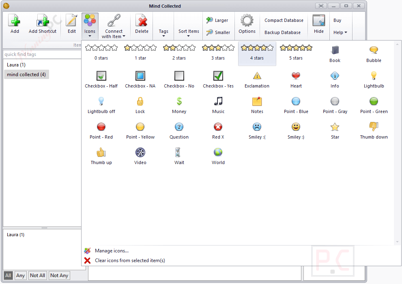Apply the Checkbox - Yes icon
The image size is (402, 284).
(218, 79)
